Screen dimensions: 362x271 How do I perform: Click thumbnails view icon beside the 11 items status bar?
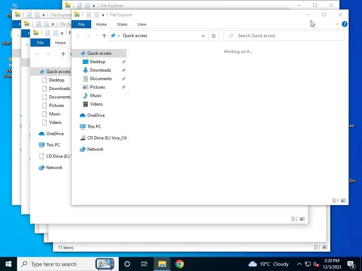click(325, 247)
